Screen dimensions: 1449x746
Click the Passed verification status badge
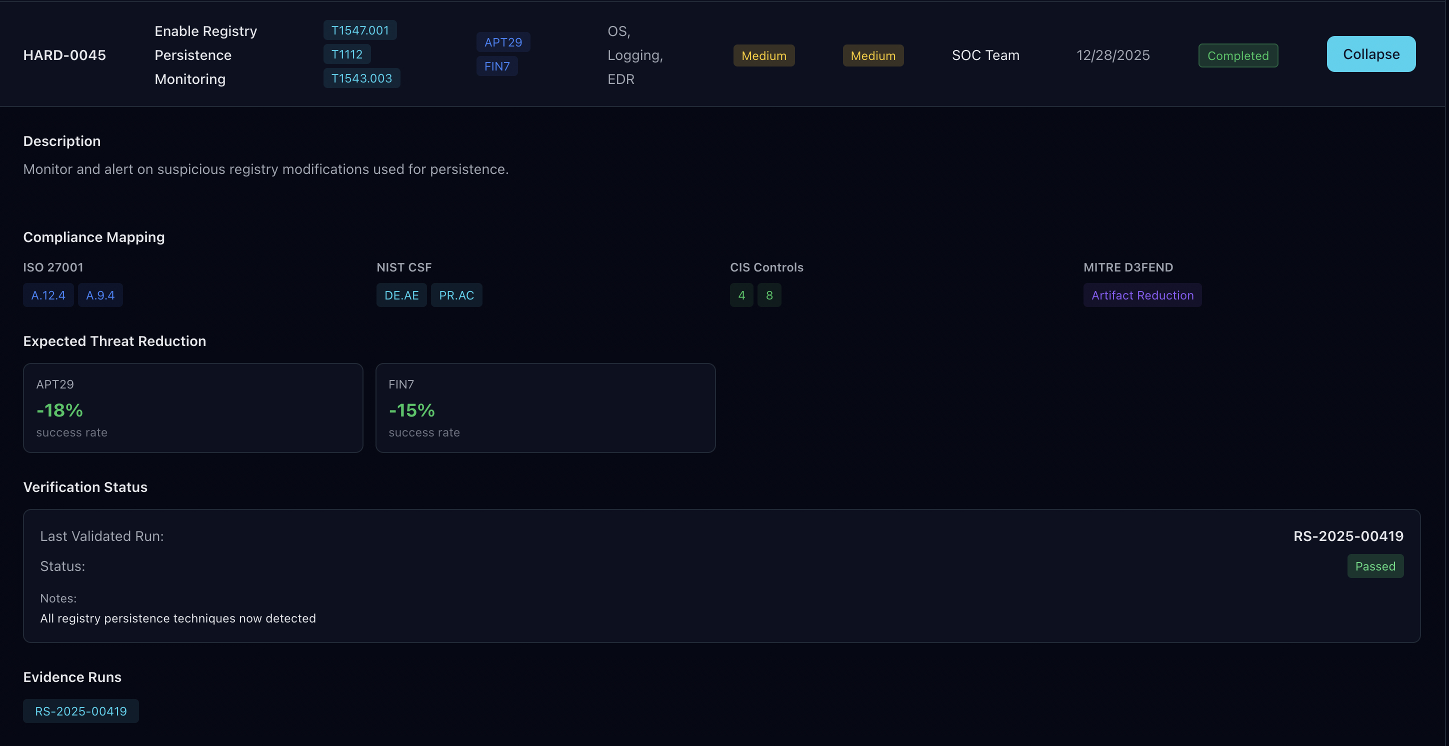click(x=1375, y=566)
